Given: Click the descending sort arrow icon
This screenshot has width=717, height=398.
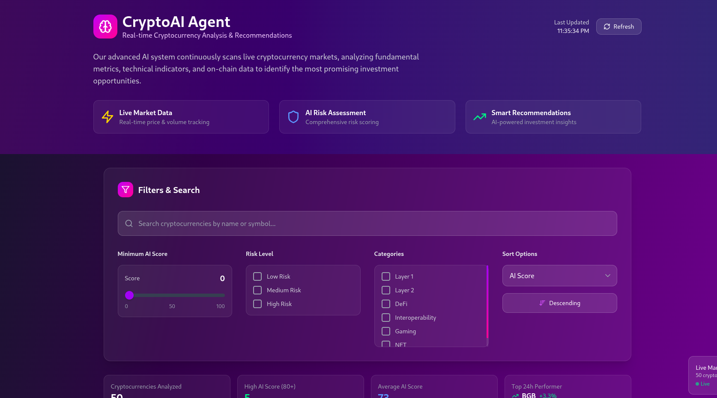Looking at the screenshot, I should click(541, 303).
